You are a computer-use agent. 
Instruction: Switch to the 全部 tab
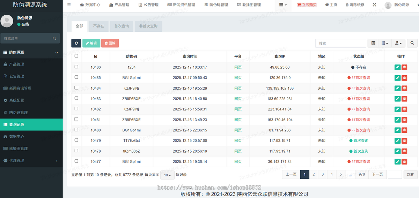coord(79,26)
